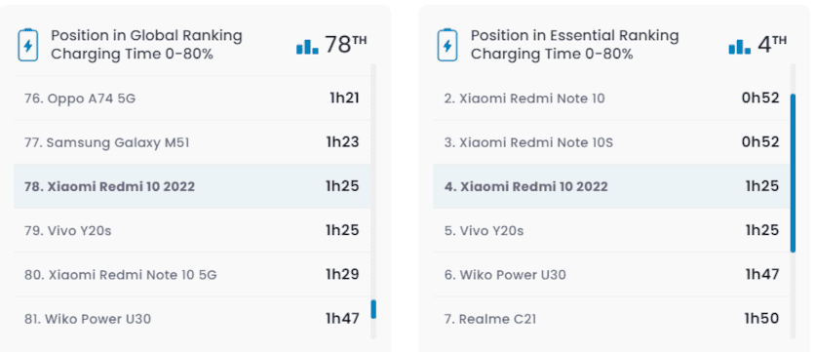Click the Essential Ranking scrollbar thumb
The width and height of the screenshot is (815, 352).
[x=793, y=174]
